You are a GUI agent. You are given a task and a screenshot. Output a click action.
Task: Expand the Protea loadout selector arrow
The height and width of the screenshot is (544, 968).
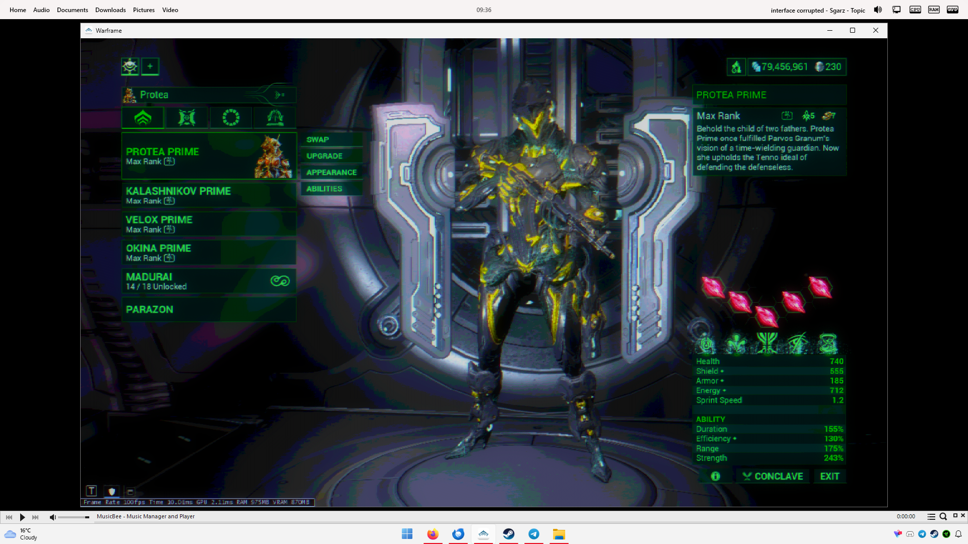tap(279, 95)
